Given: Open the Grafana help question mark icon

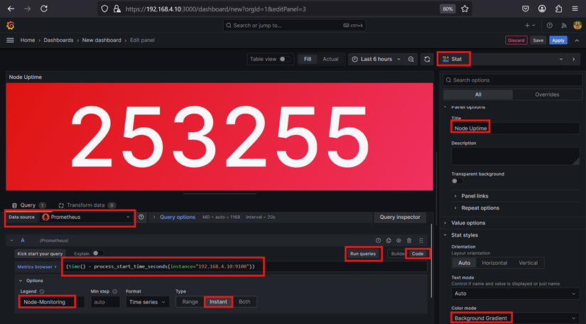Looking at the screenshot, I should pyautogui.click(x=549, y=26).
